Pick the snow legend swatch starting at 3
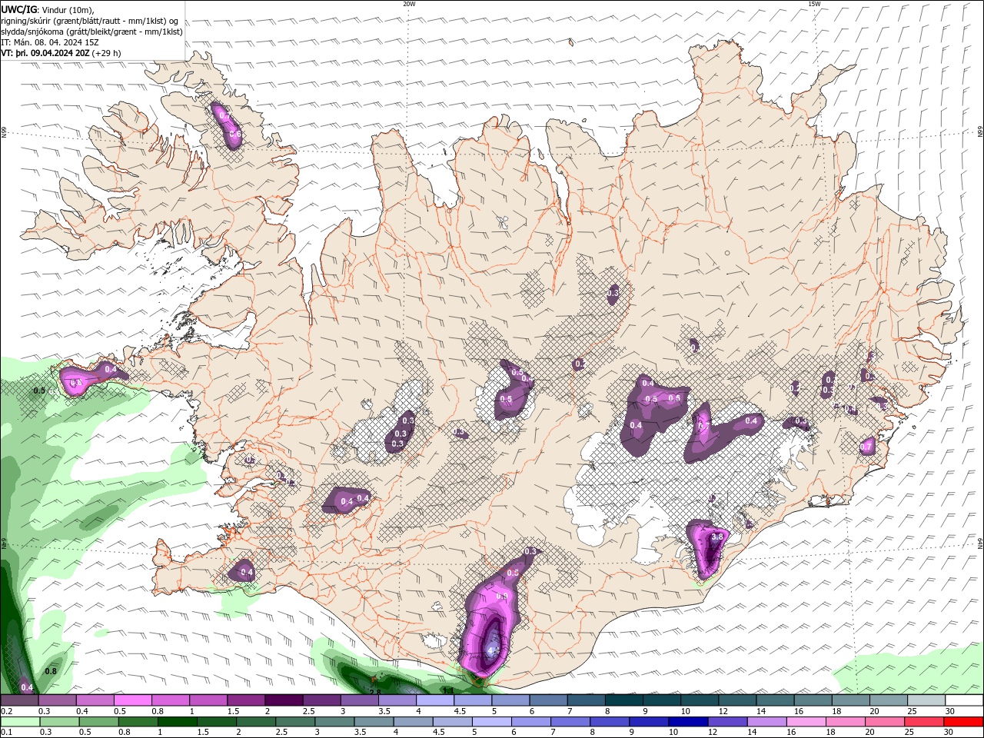This screenshot has width=984, height=738. click(x=359, y=700)
